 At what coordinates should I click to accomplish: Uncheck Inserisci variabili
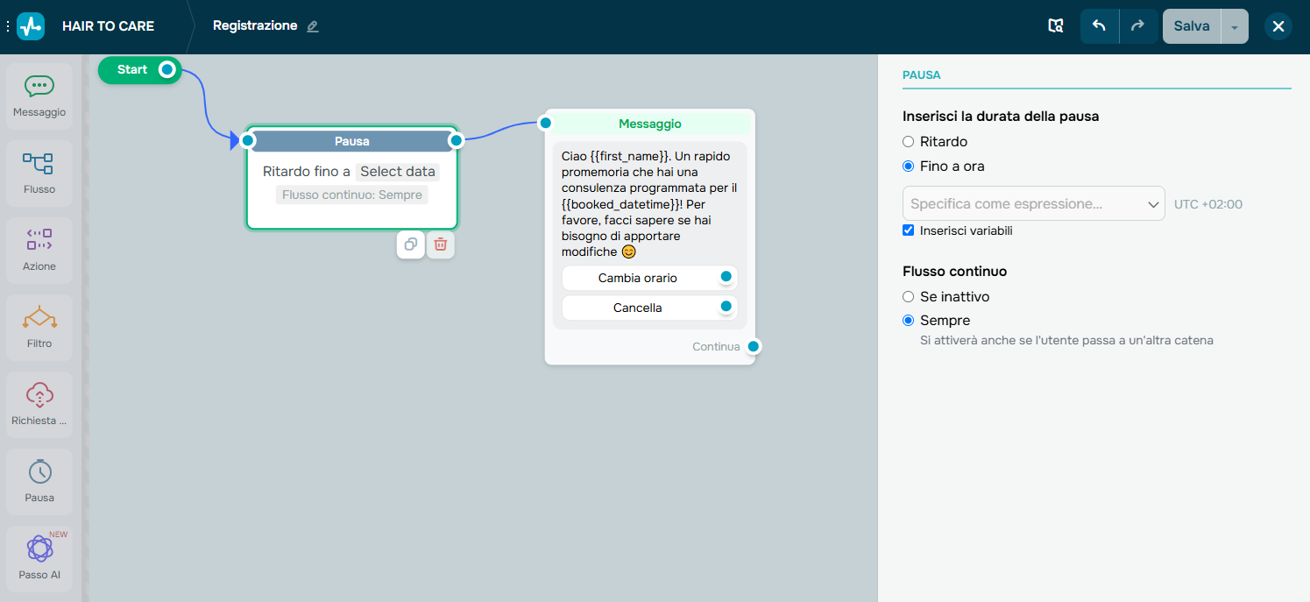point(909,230)
